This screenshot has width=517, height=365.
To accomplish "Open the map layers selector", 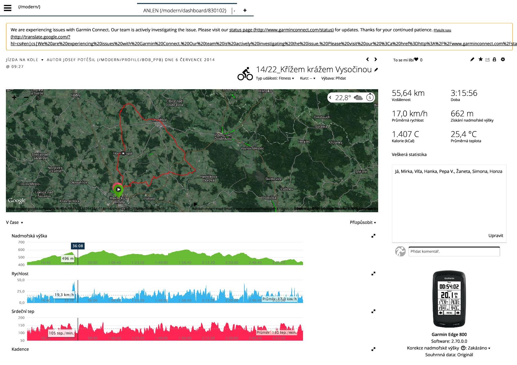I will tap(38, 97).
